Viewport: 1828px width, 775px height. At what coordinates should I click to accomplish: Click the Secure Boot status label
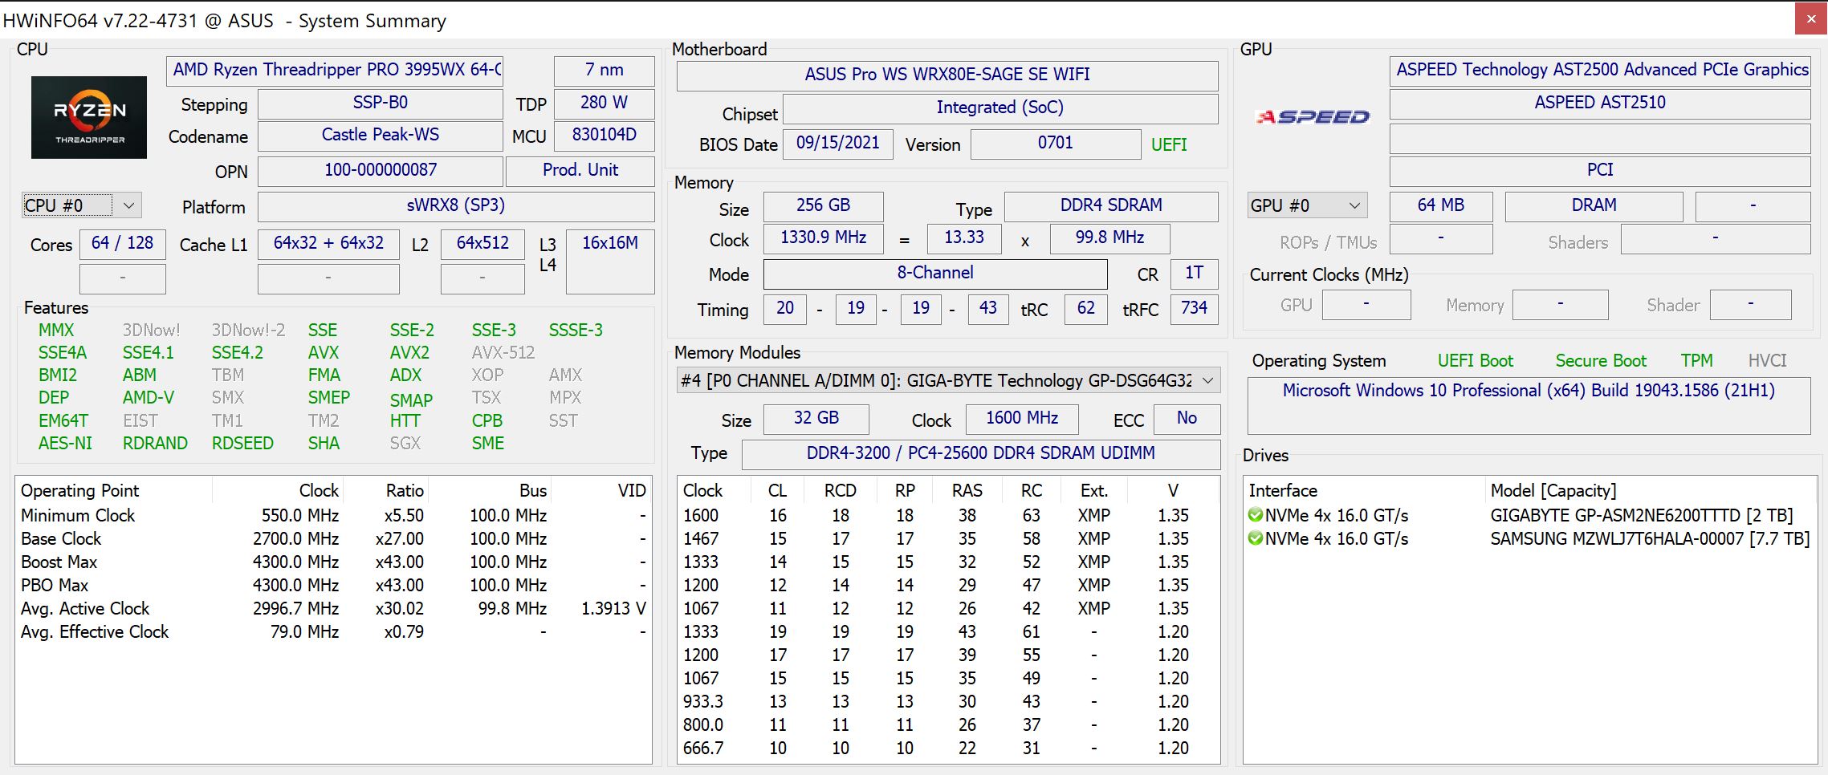pos(1601,361)
